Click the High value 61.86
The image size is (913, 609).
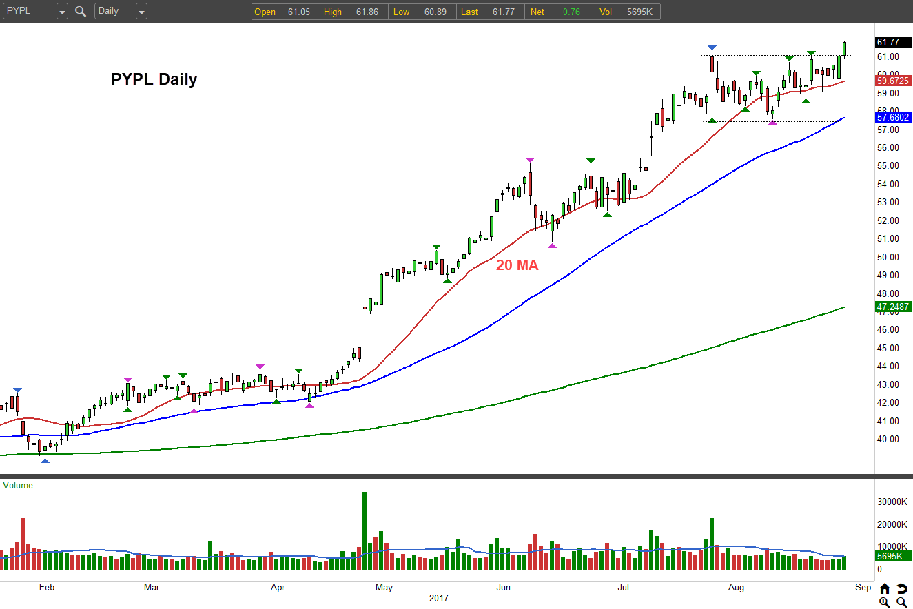(367, 12)
